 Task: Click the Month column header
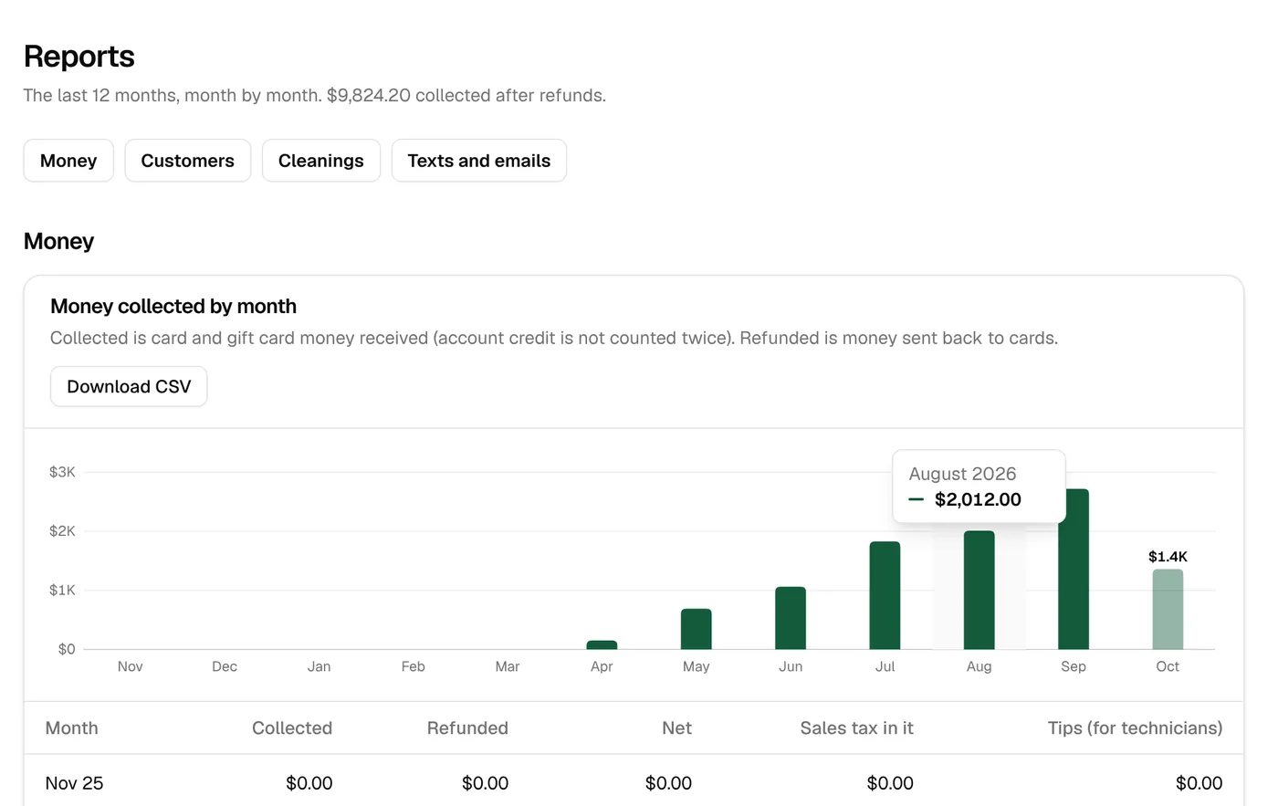coord(72,727)
